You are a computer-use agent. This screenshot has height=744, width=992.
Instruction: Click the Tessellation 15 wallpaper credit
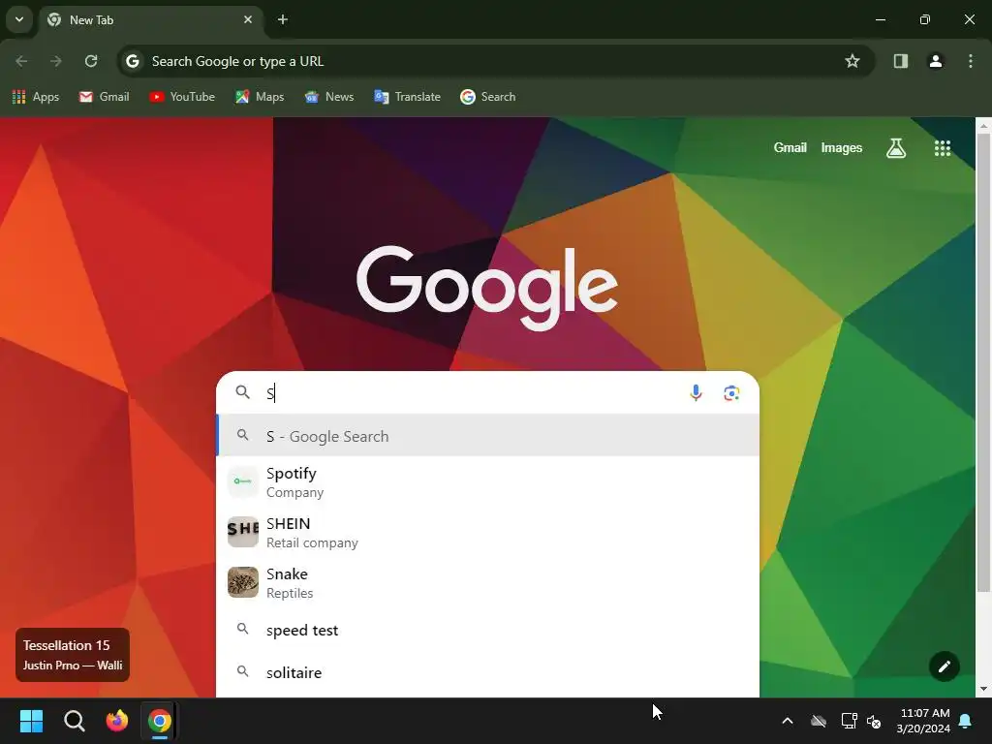(72, 655)
